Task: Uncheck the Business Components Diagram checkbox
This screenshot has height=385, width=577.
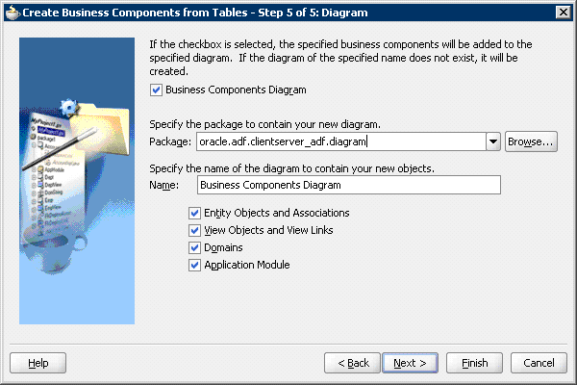Action: click(x=157, y=90)
